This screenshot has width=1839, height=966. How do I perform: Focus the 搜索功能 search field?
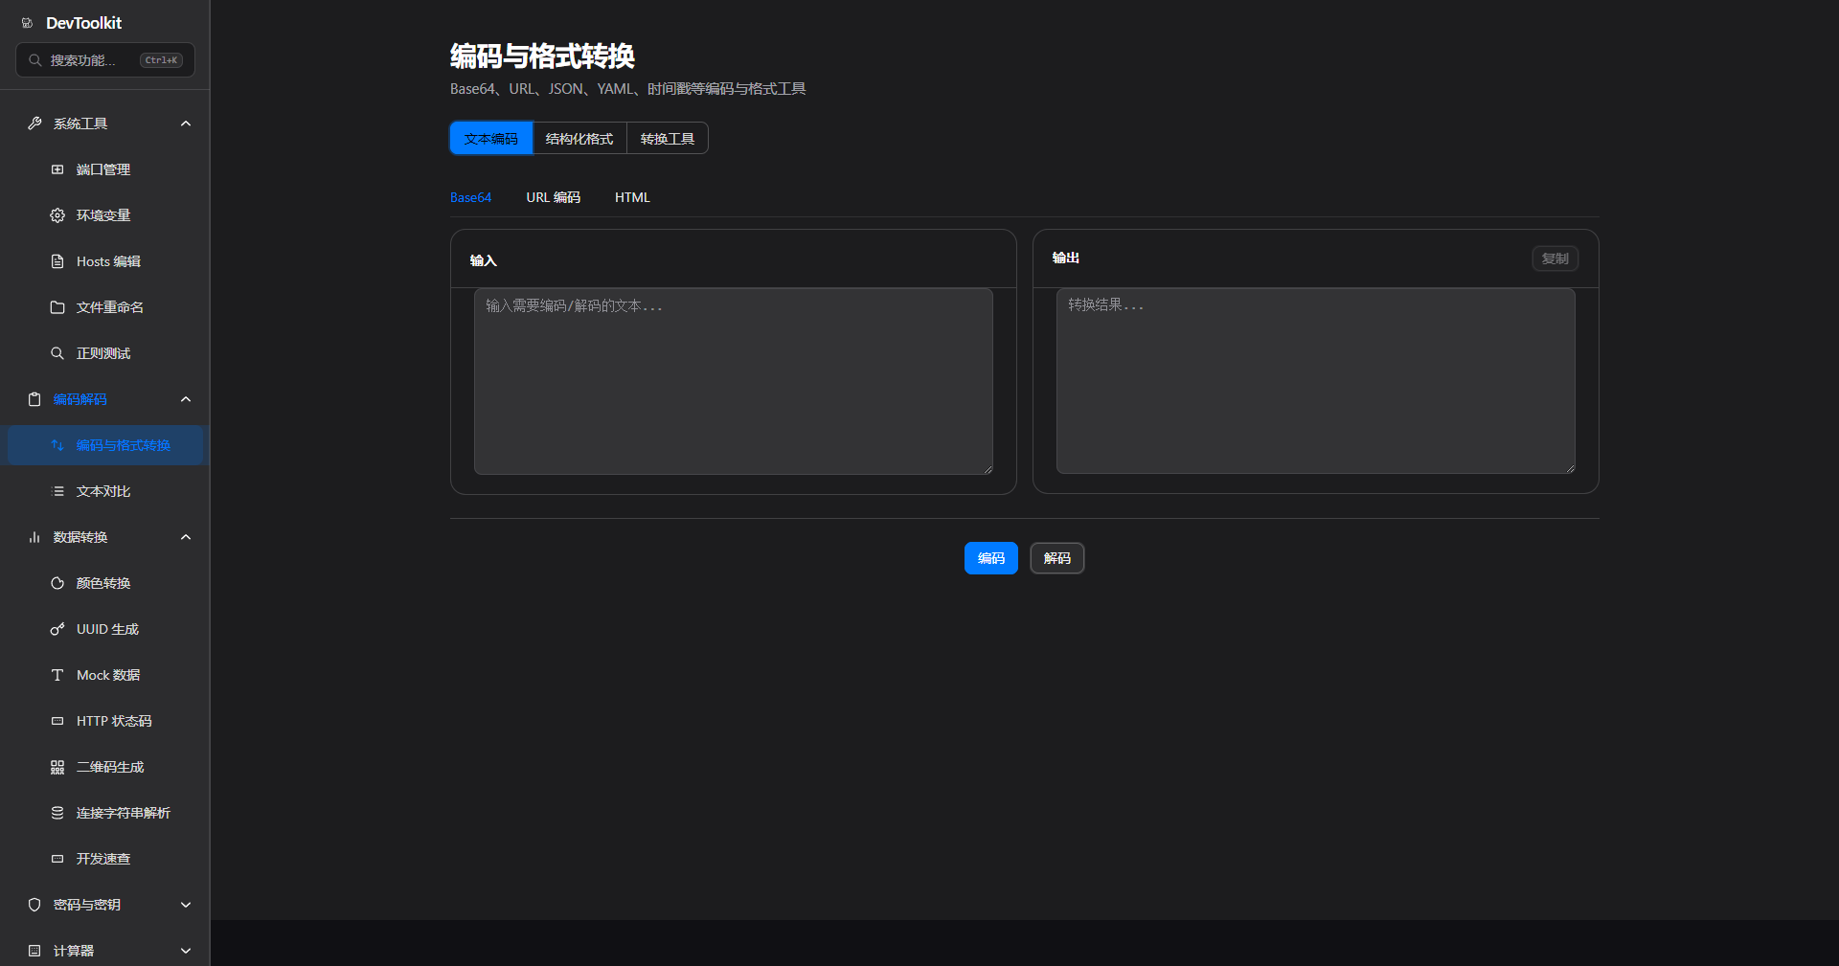[x=105, y=60]
